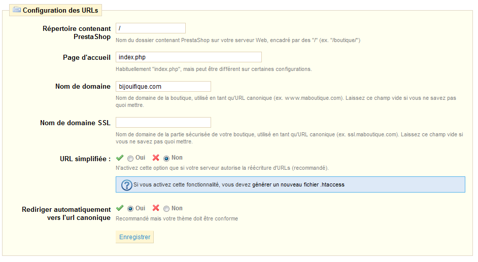Focus the empty Nom de domaine SSL field
This screenshot has height=262, width=478.
(x=163, y=122)
